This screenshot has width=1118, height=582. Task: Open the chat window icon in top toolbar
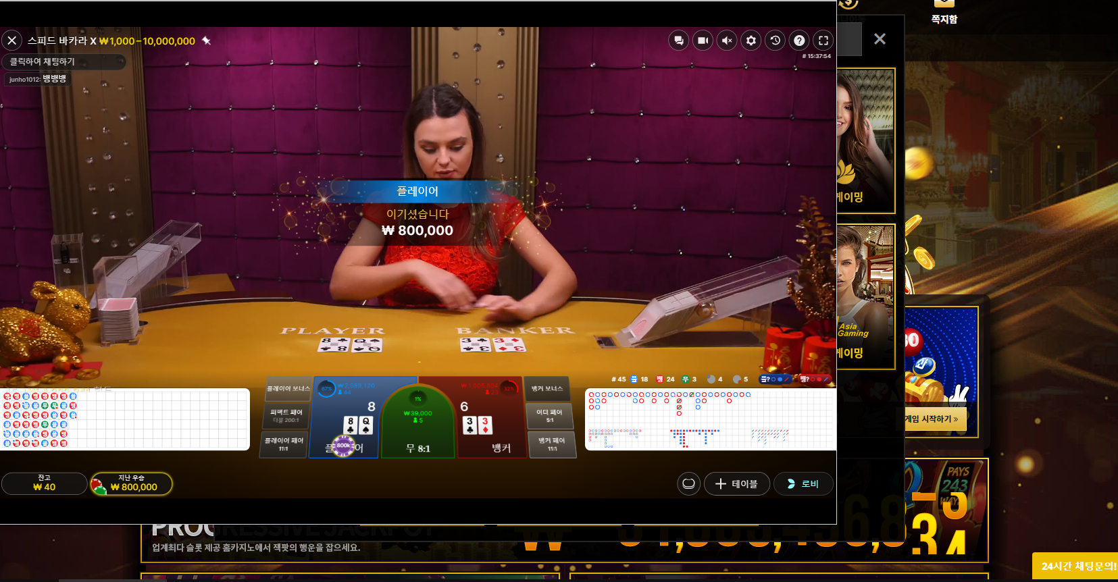(678, 41)
